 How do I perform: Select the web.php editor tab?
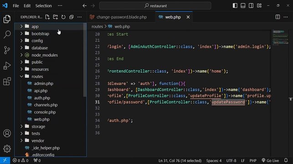[x=173, y=17]
